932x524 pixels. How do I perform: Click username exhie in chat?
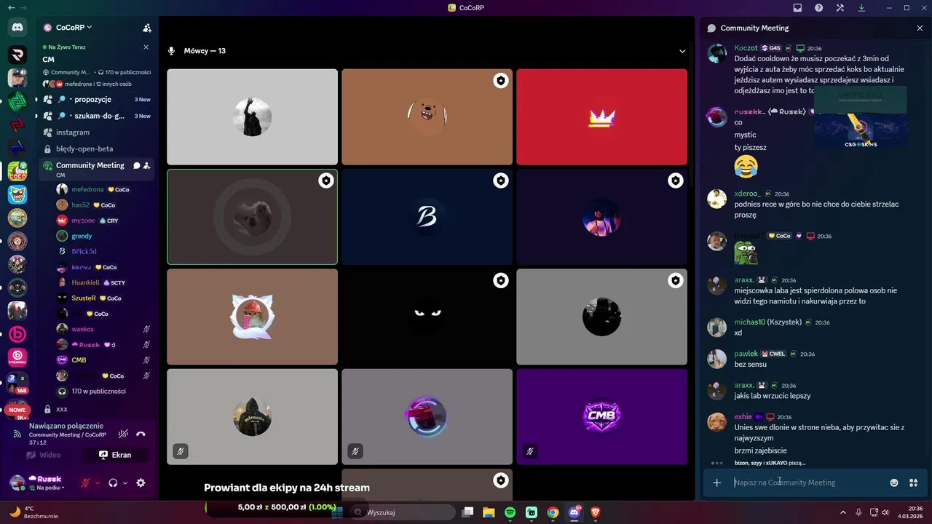tap(743, 417)
